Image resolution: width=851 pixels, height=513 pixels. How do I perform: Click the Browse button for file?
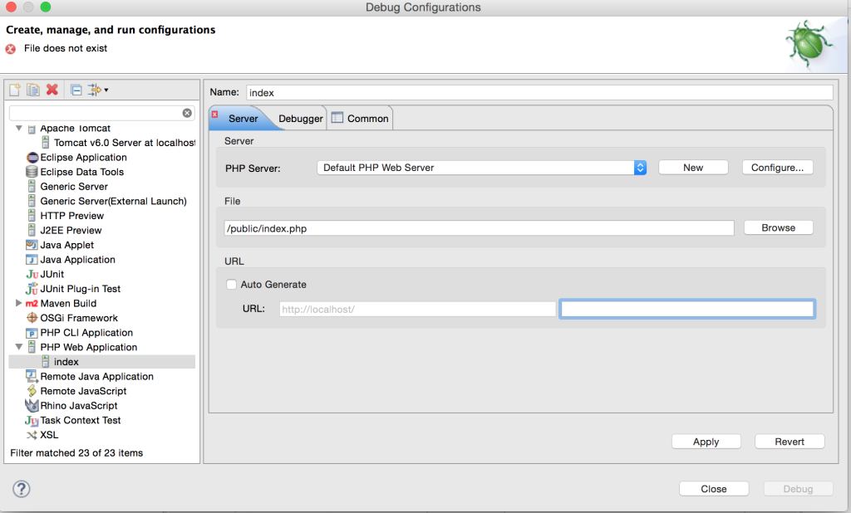tap(778, 227)
